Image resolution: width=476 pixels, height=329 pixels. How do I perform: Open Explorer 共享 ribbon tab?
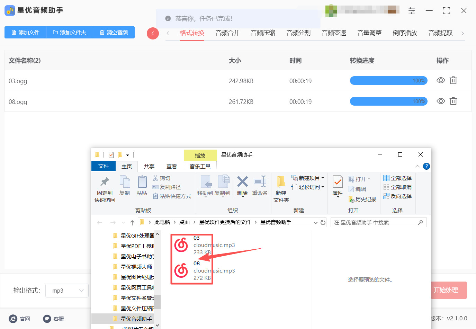coord(149,167)
